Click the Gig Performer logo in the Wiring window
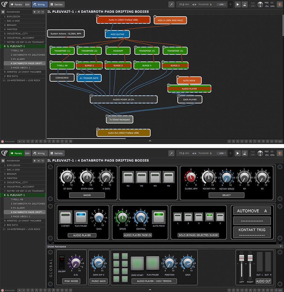 click(x=4, y=4)
